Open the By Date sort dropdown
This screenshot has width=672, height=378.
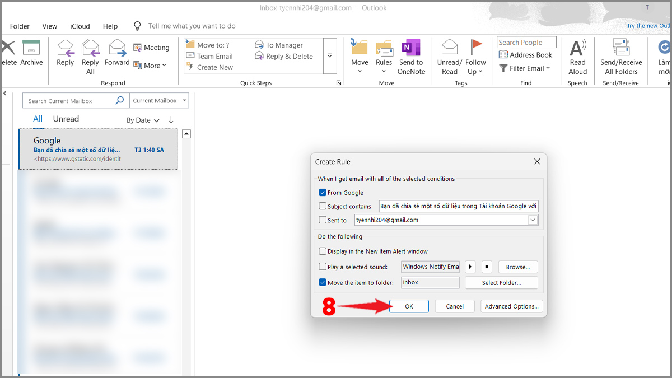tap(143, 120)
